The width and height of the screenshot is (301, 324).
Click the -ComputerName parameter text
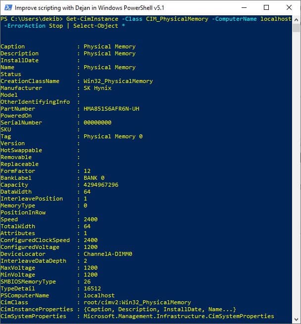[234, 19]
